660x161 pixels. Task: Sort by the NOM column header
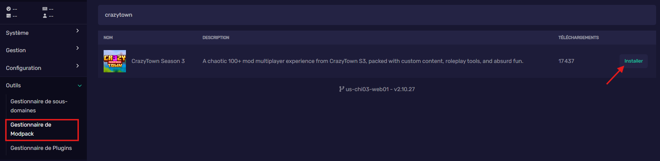click(x=108, y=38)
